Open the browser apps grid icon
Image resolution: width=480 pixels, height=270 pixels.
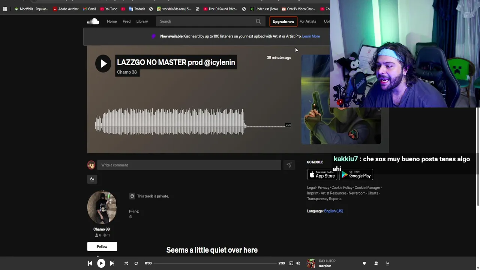coord(5,9)
